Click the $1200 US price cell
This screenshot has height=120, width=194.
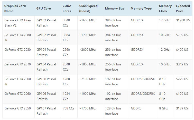point(183,20)
